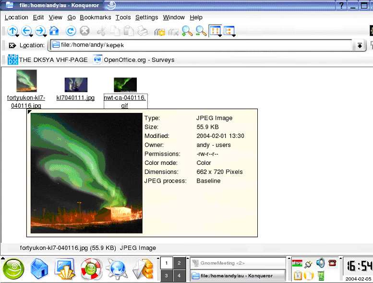Click the folder icon with yellow star
Image resolution: width=373 pixels, height=283 pixels.
160,32
